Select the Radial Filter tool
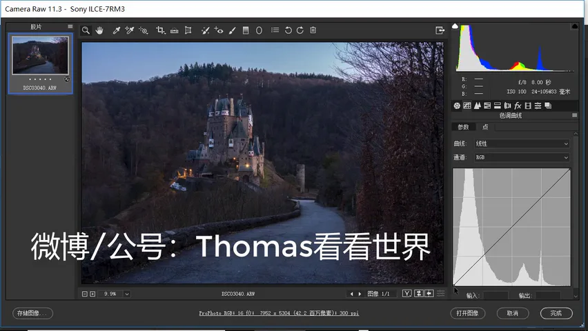 (259, 30)
